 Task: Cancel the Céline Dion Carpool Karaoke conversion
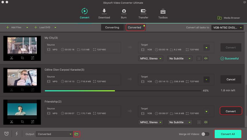tap(231, 79)
